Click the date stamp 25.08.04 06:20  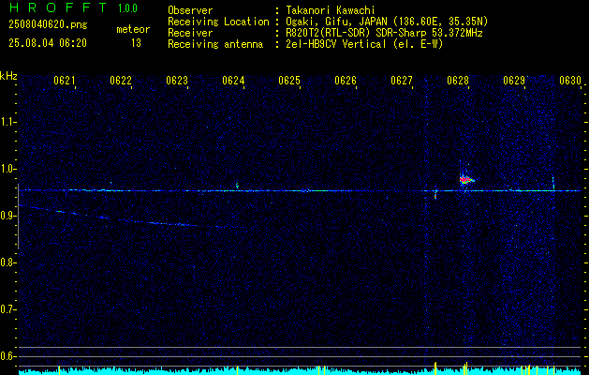point(48,43)
